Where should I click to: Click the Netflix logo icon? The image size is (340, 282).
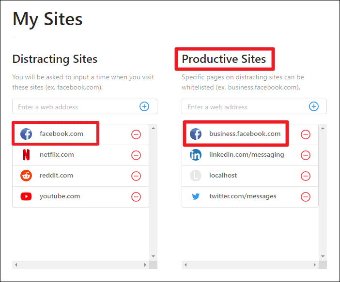(26, 155)
